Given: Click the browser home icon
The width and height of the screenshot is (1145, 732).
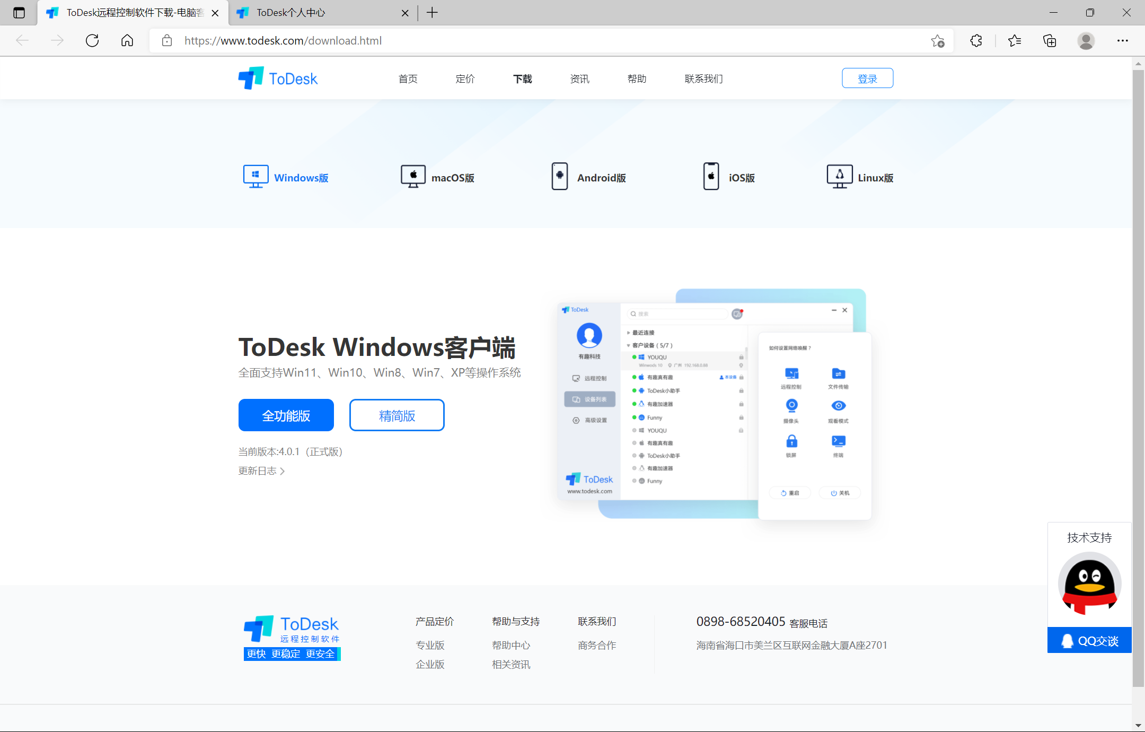Looking at the screenshot, I should pos(127,40).
